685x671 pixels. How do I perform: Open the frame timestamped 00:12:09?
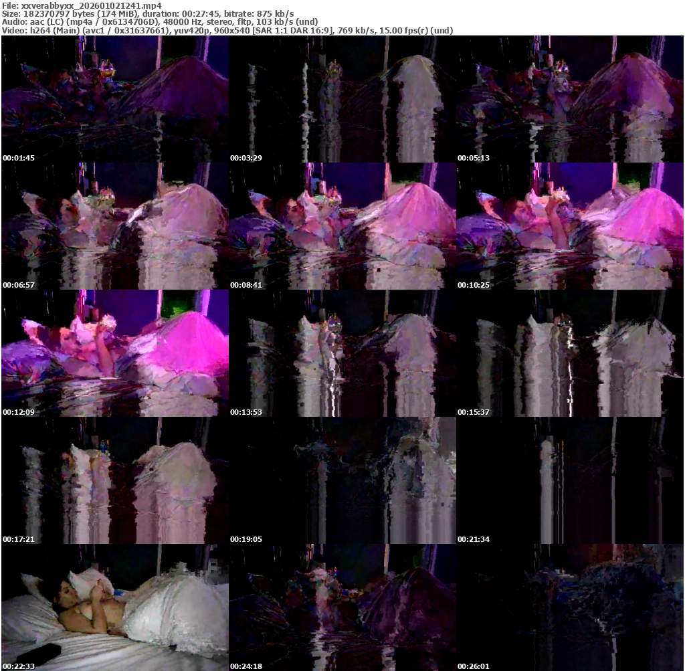114,353
